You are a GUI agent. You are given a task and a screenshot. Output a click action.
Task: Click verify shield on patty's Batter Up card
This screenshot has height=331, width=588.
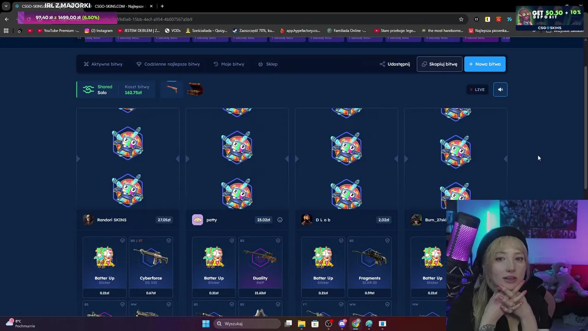pos(232,240)
